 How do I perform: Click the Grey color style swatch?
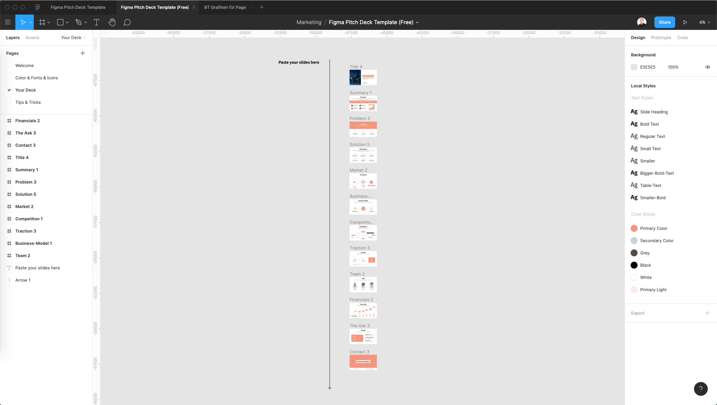coord(634,253)
